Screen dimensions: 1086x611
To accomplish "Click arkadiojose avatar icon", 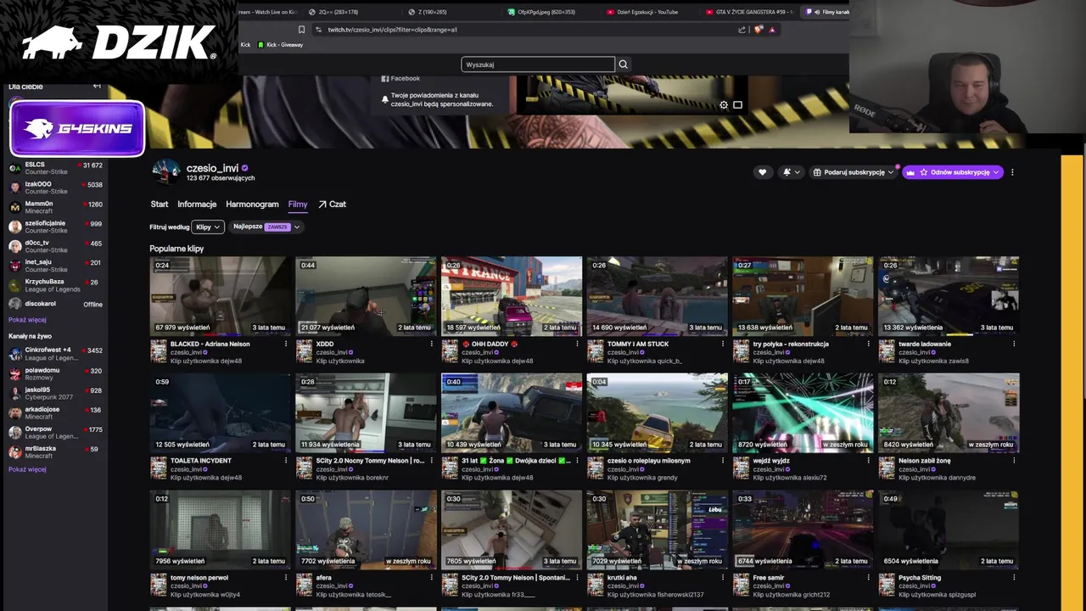I will click(14, 412).
